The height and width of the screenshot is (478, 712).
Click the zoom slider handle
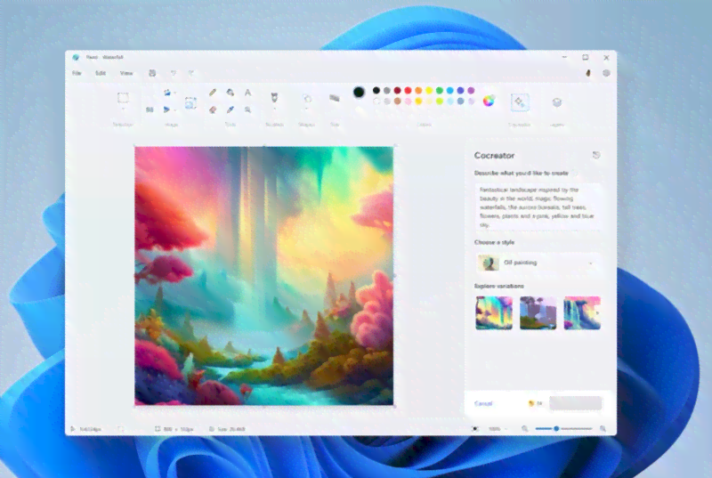coord(556,428)
